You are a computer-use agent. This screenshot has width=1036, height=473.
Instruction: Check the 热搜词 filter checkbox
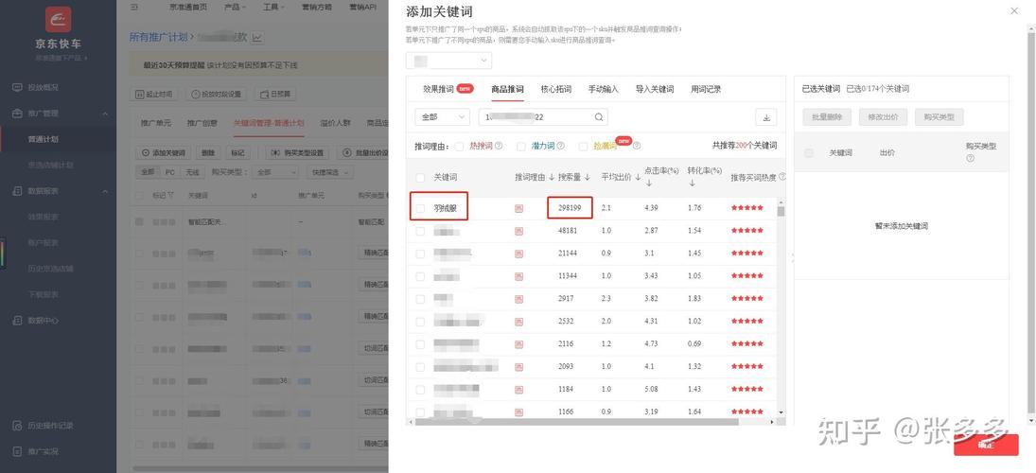click(459, 146)
